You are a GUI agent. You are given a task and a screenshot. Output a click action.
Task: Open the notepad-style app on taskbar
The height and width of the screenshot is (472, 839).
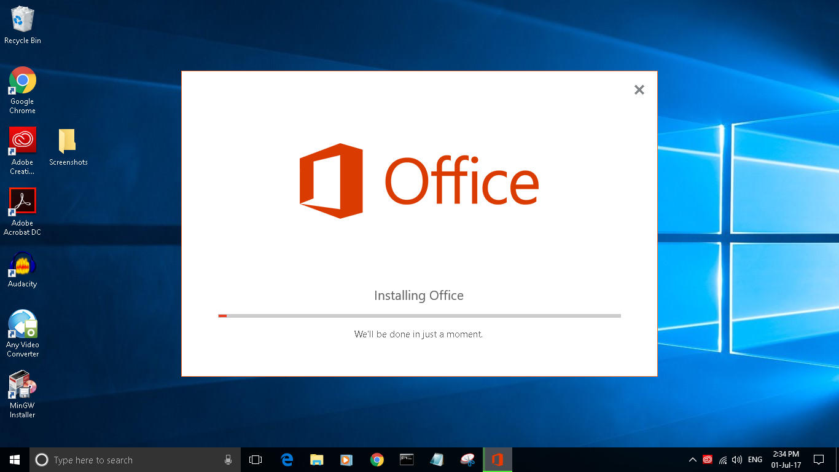point(437,460)
